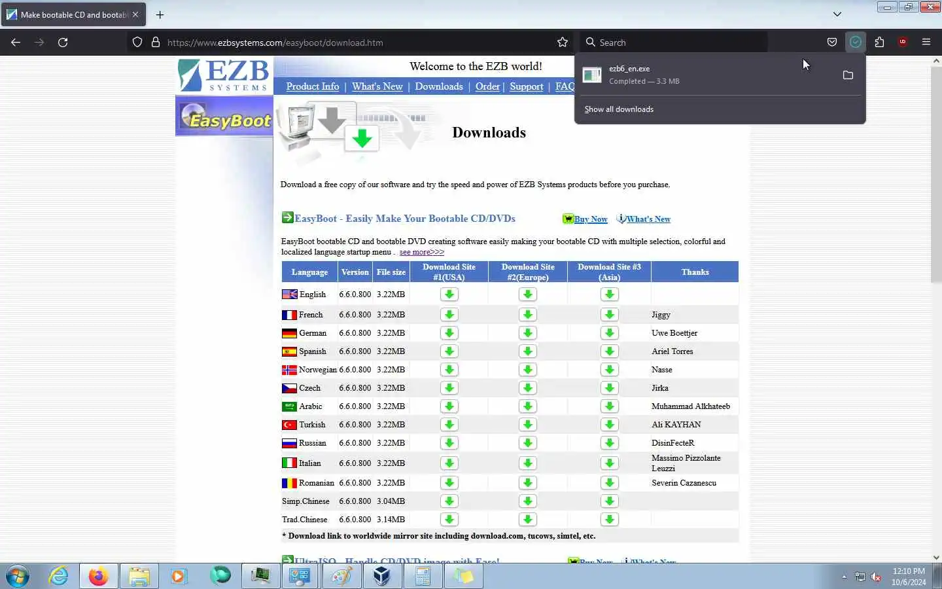Go back to the previous page
Viewport: 942px width, 589px height.
click(16, 42)
